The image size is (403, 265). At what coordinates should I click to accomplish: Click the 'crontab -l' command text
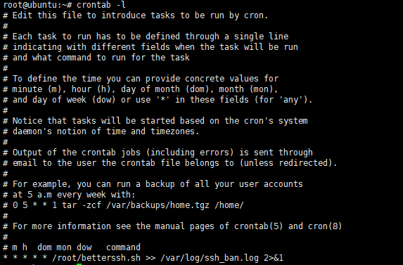101,5
